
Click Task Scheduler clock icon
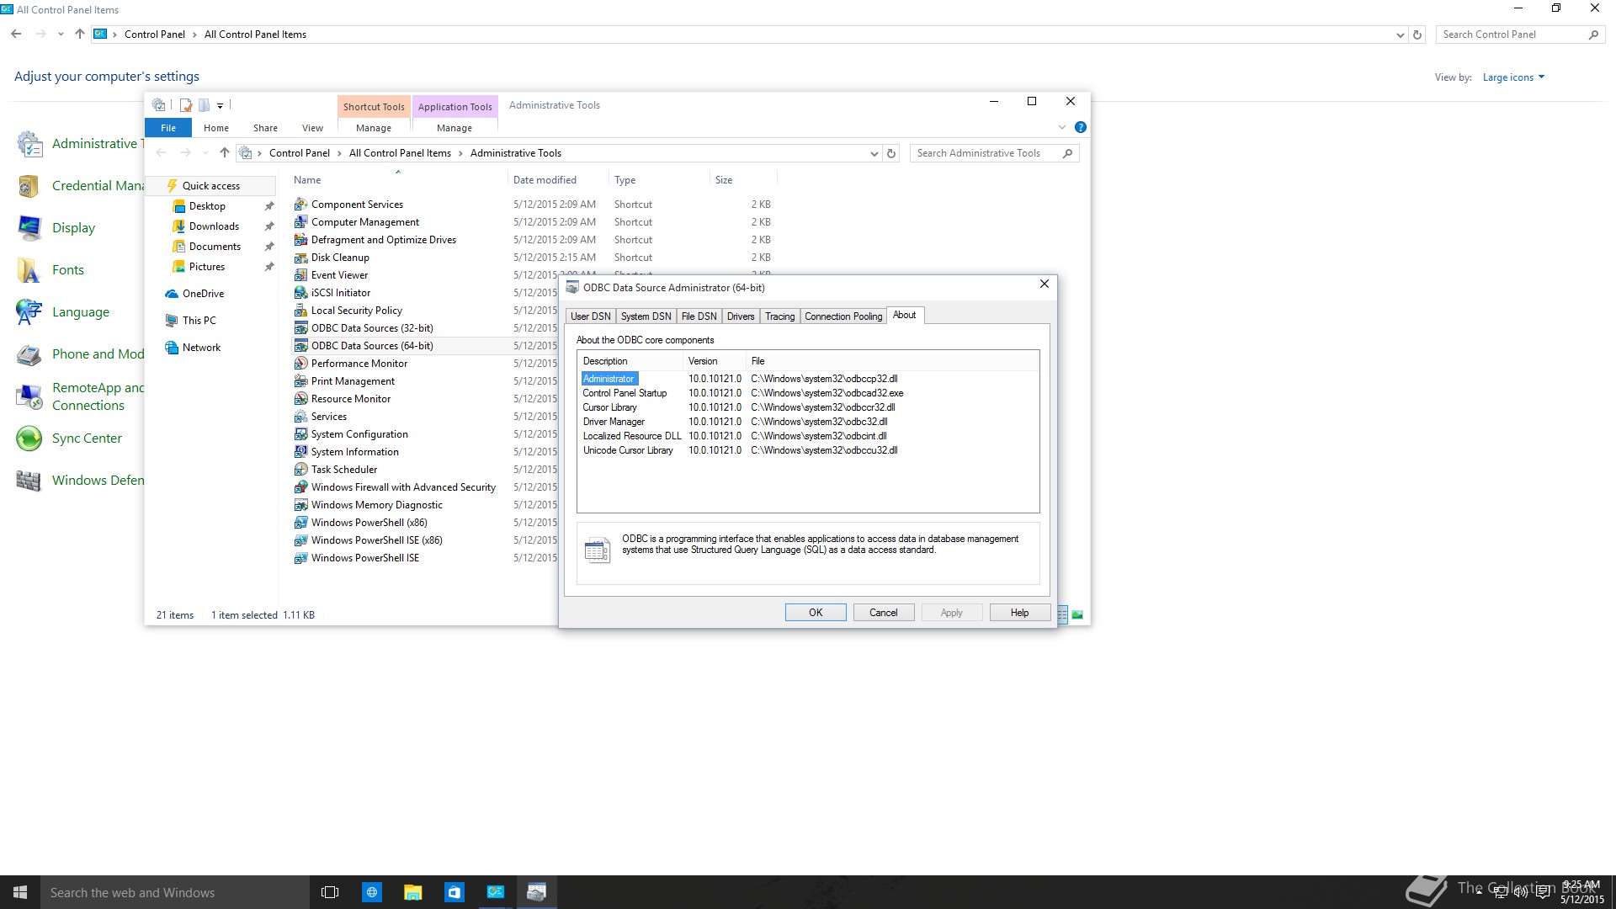pyautogui.click(x=300, y=470)
